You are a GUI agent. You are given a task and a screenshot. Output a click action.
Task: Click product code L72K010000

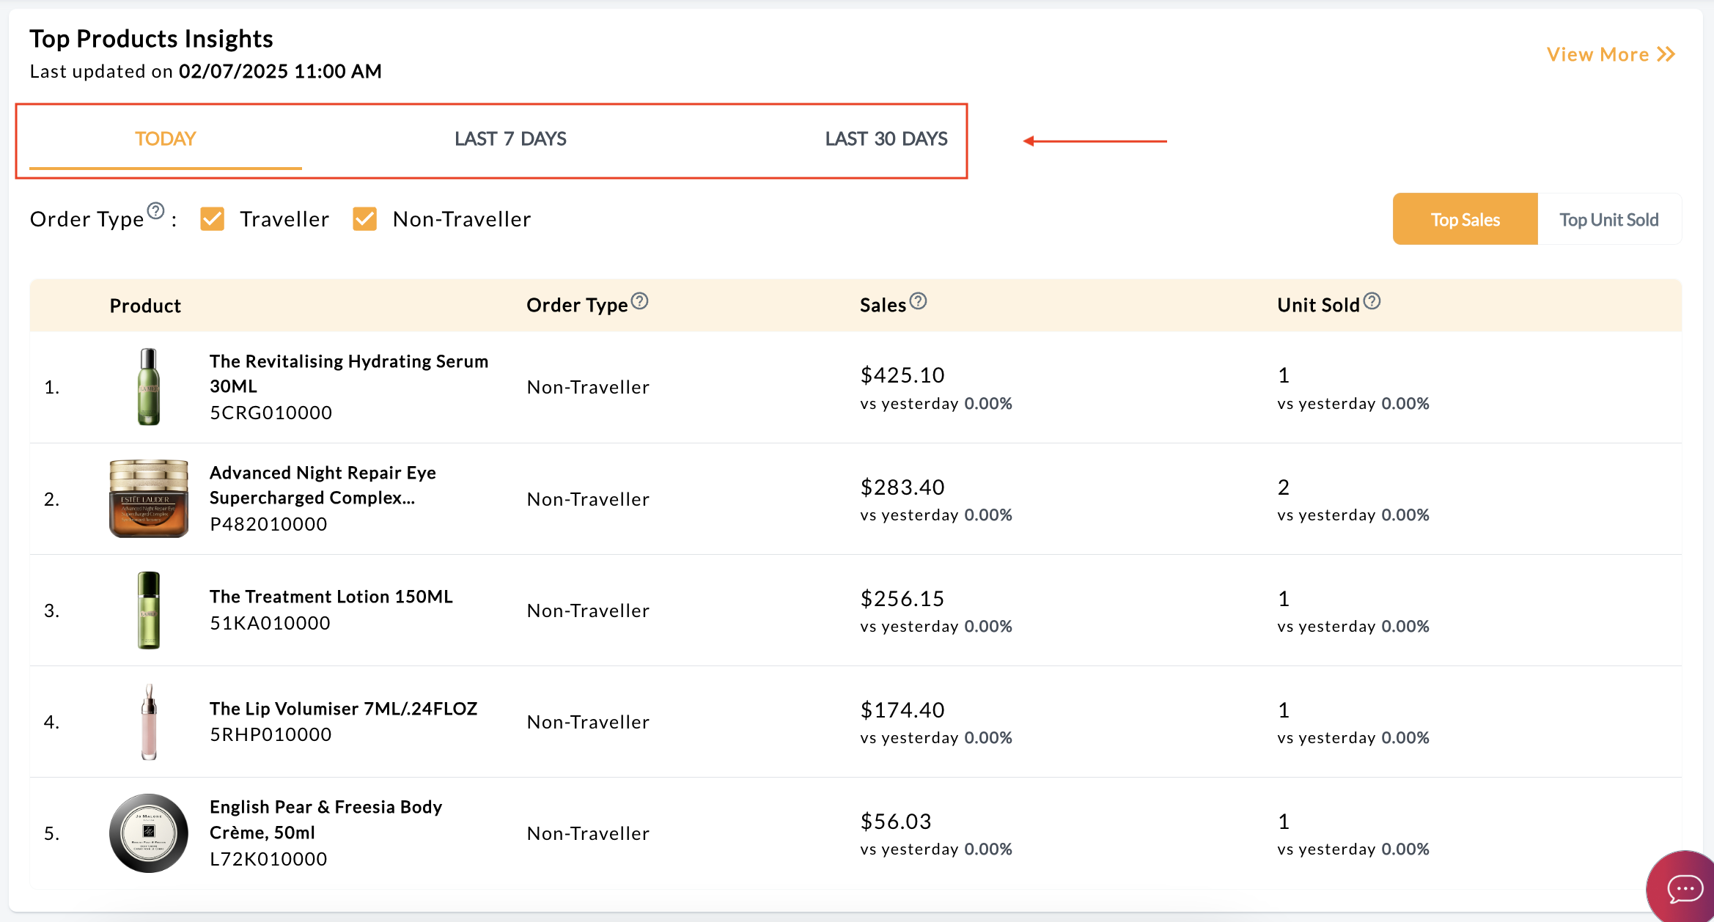[268, 859]
